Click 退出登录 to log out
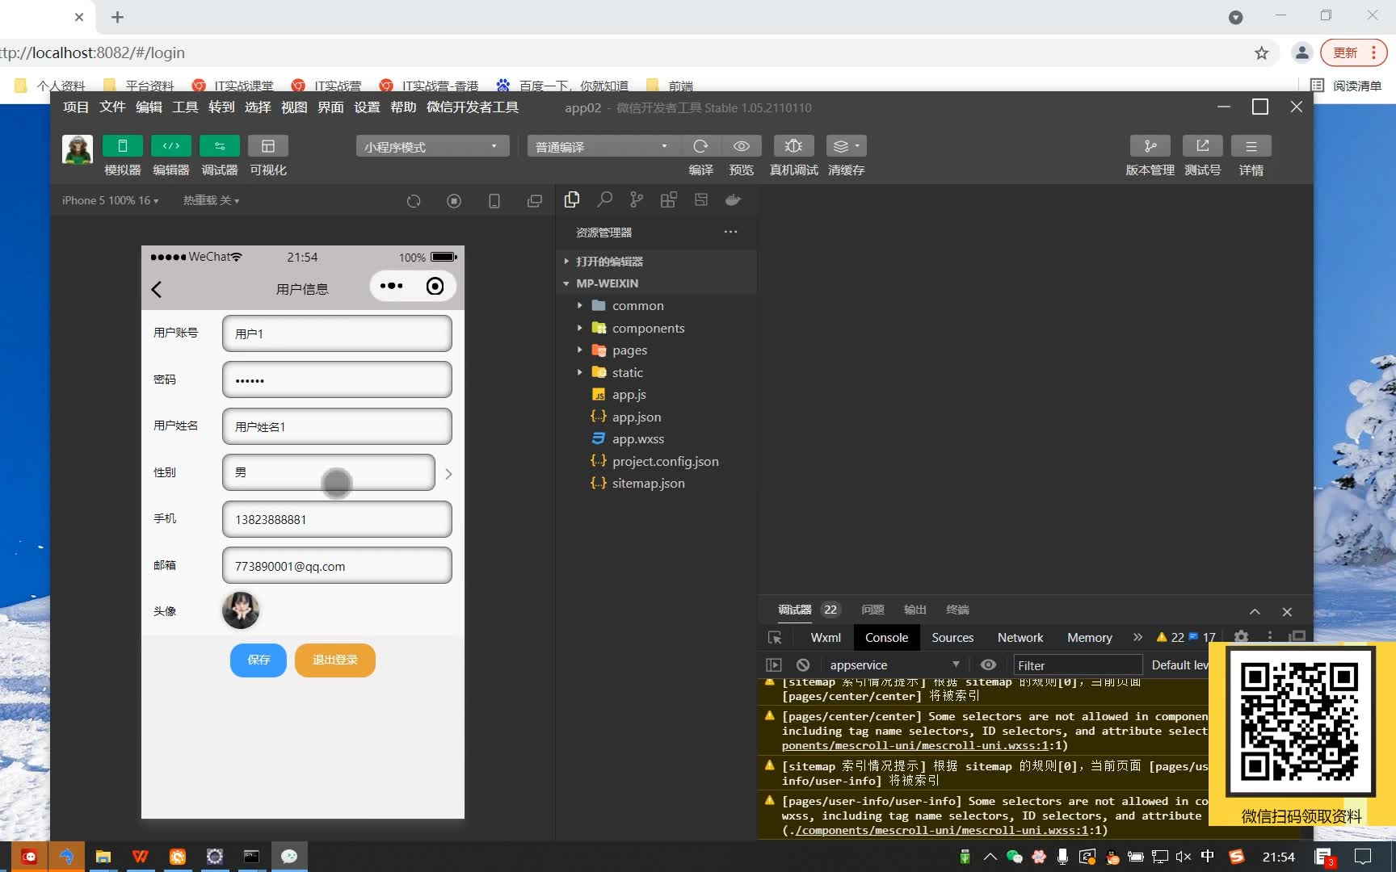Image resolution: width=1396 pixels, height=872 pixels. pyautogui.click(x=334, y=660)
